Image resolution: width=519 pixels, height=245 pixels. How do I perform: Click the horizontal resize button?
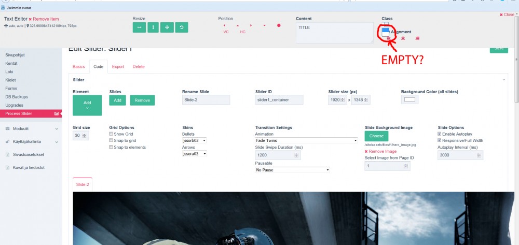click(x=139, y=27)
